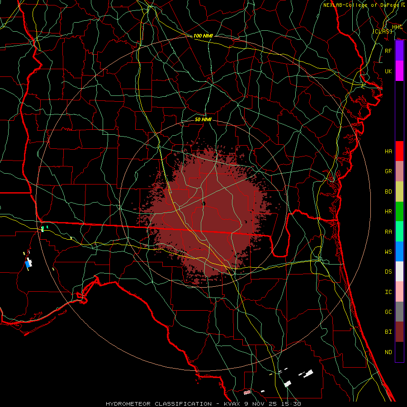Screen dimensions: 407x407
Task: Click the UK legend label
Action: tap(388, 71)
